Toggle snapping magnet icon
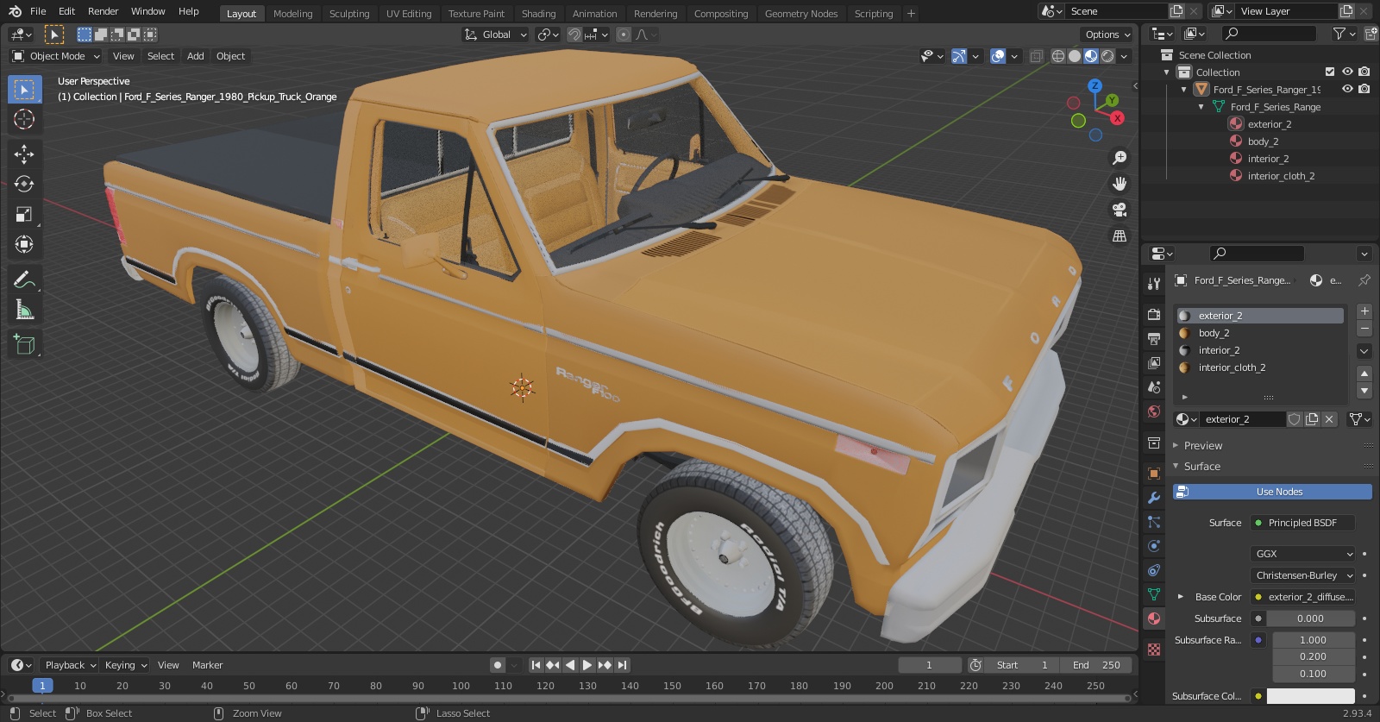 point(574,35)
